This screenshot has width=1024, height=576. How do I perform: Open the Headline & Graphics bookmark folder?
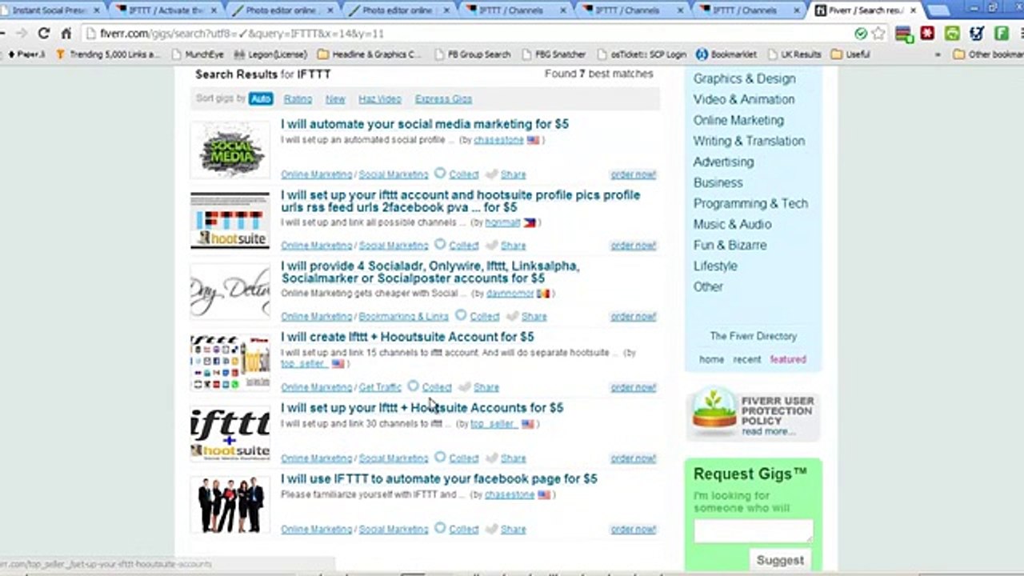pos(369,54)
